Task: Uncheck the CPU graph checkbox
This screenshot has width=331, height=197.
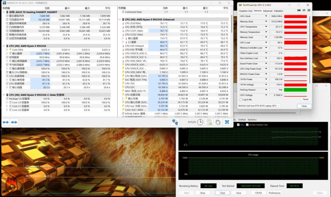Action: (x=238, y=125)
